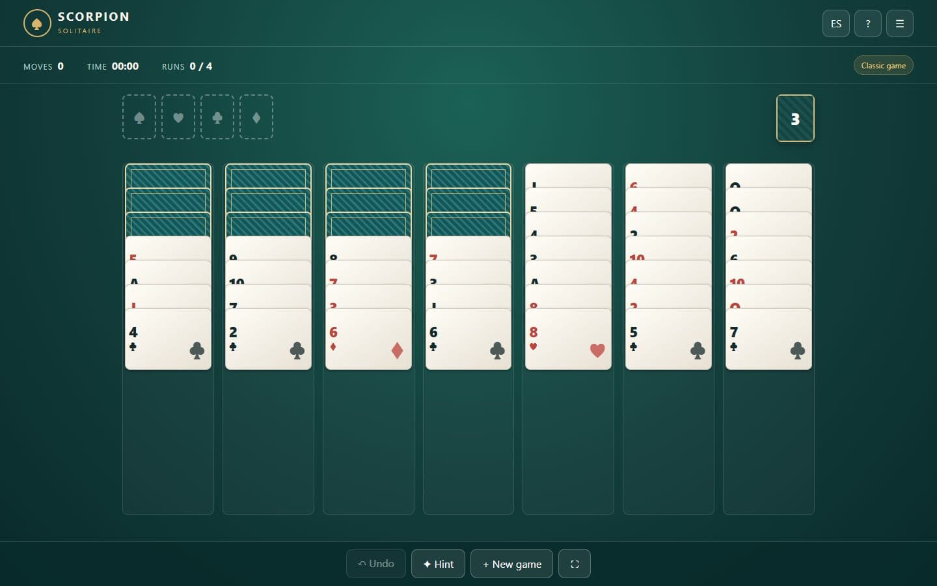Image resolution: width=937 pixels, height=586 pixels.
Task: Select the black 10 in the second column
Action: (x=268, y=273)
